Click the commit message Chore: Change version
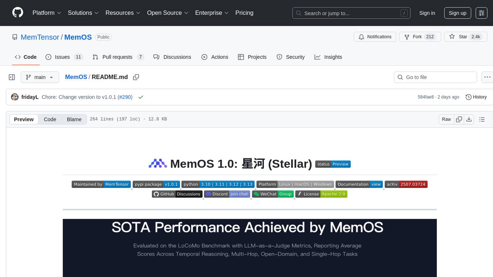 coord(79,97)
